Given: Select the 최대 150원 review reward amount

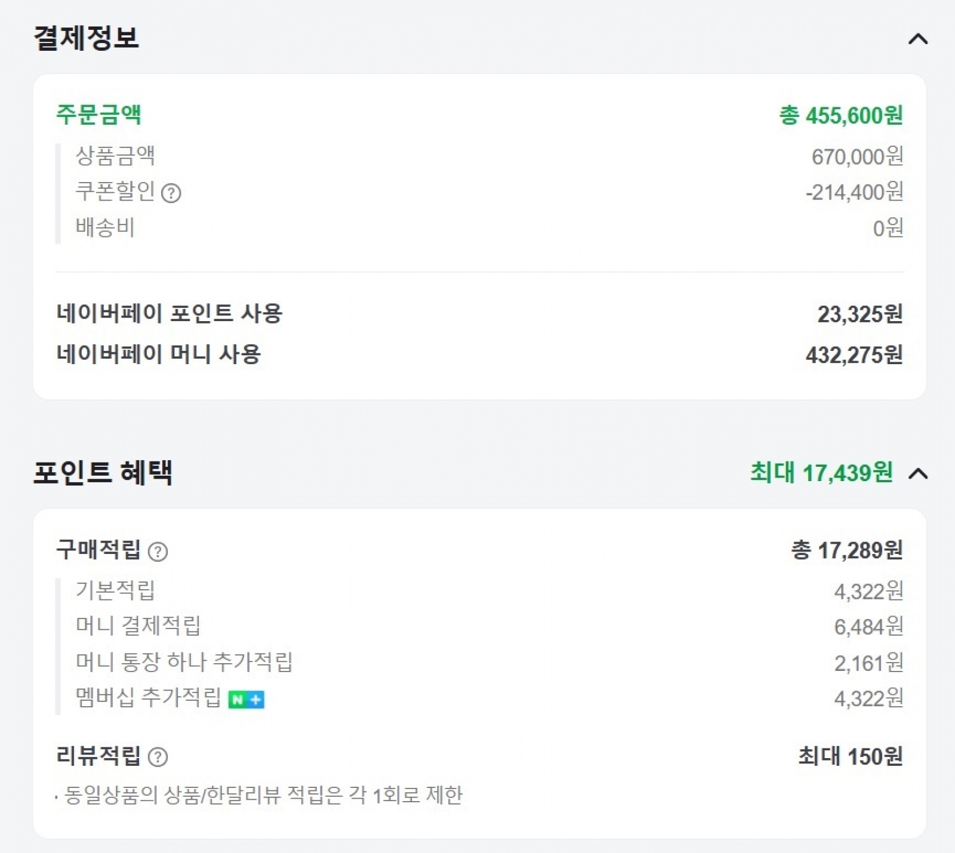Looking at the screenshot, I should [x=850, y=756].
